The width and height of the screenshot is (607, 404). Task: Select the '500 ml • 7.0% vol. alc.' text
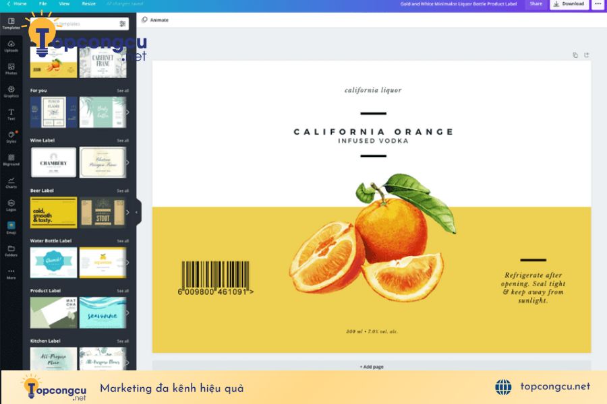pos(372,331)
